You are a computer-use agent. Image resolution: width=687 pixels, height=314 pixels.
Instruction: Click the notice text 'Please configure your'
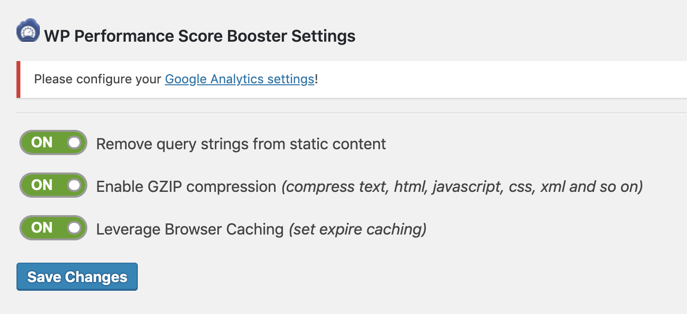coord(97,79)
